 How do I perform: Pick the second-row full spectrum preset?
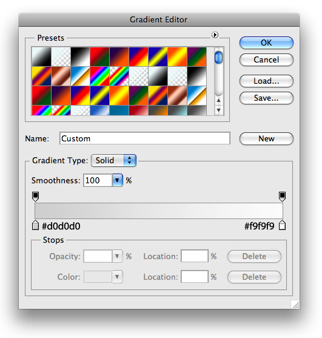pyautogui.click(x=99, y=76)
